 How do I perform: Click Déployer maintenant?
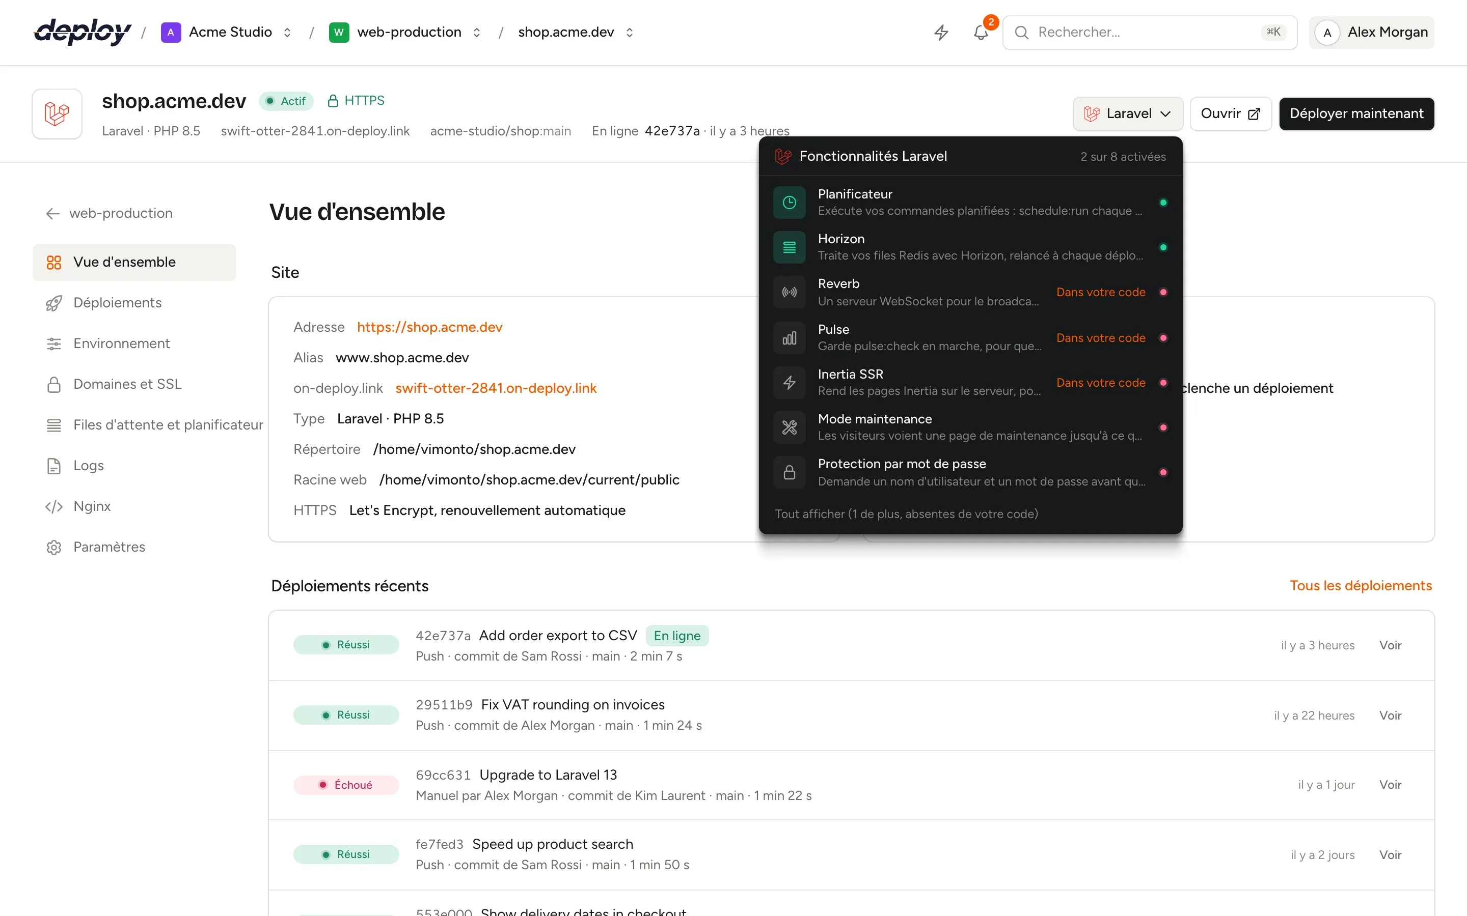pos(1356,114)
